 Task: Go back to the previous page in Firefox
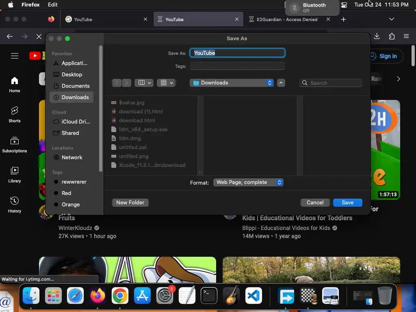pos(10,36)
